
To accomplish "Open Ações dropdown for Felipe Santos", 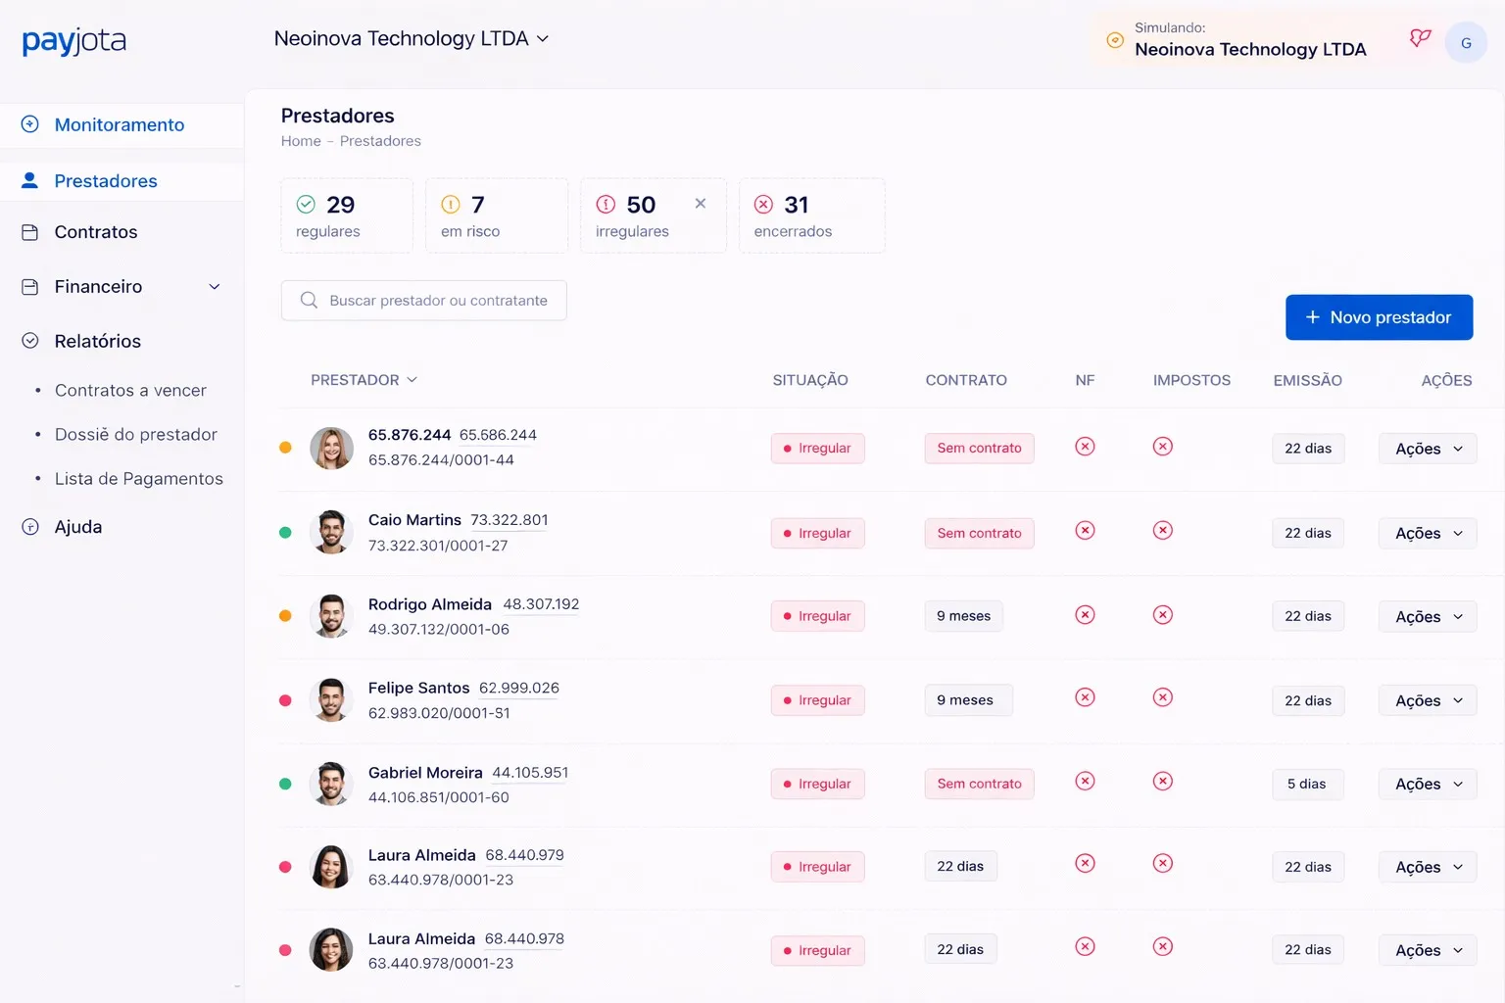I will coord(1428,700).
